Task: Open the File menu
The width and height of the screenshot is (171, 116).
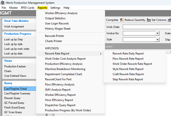Action: point(4,8)
